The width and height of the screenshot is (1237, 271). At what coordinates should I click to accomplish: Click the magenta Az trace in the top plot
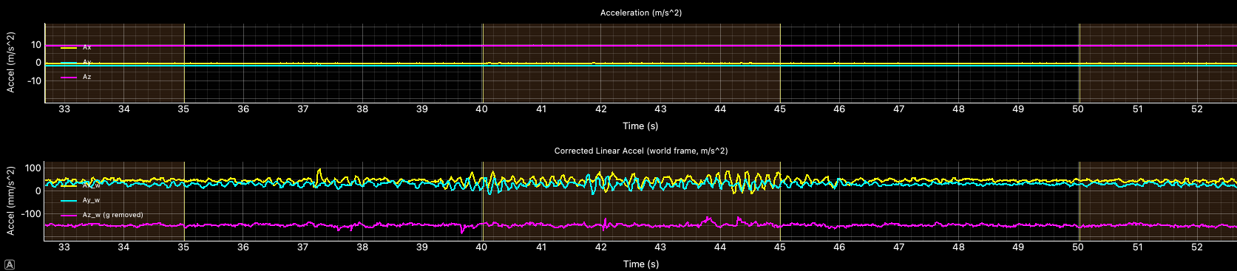[x=640, y=46]
